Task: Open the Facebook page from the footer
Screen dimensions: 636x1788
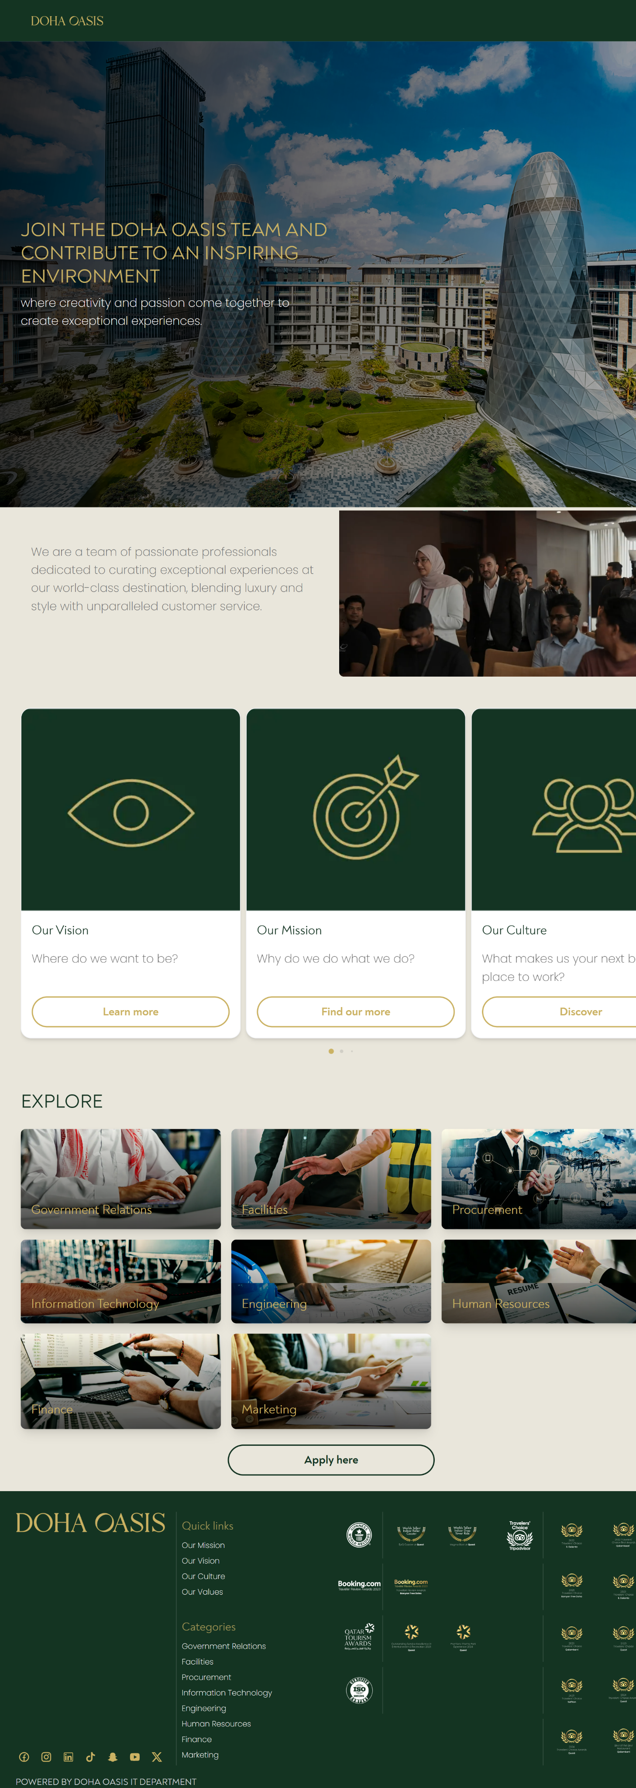Action: click(x=24, y=1757)
